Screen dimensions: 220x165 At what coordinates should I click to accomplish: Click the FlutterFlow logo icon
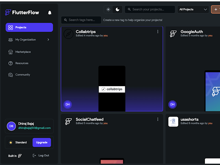(8, 12)
